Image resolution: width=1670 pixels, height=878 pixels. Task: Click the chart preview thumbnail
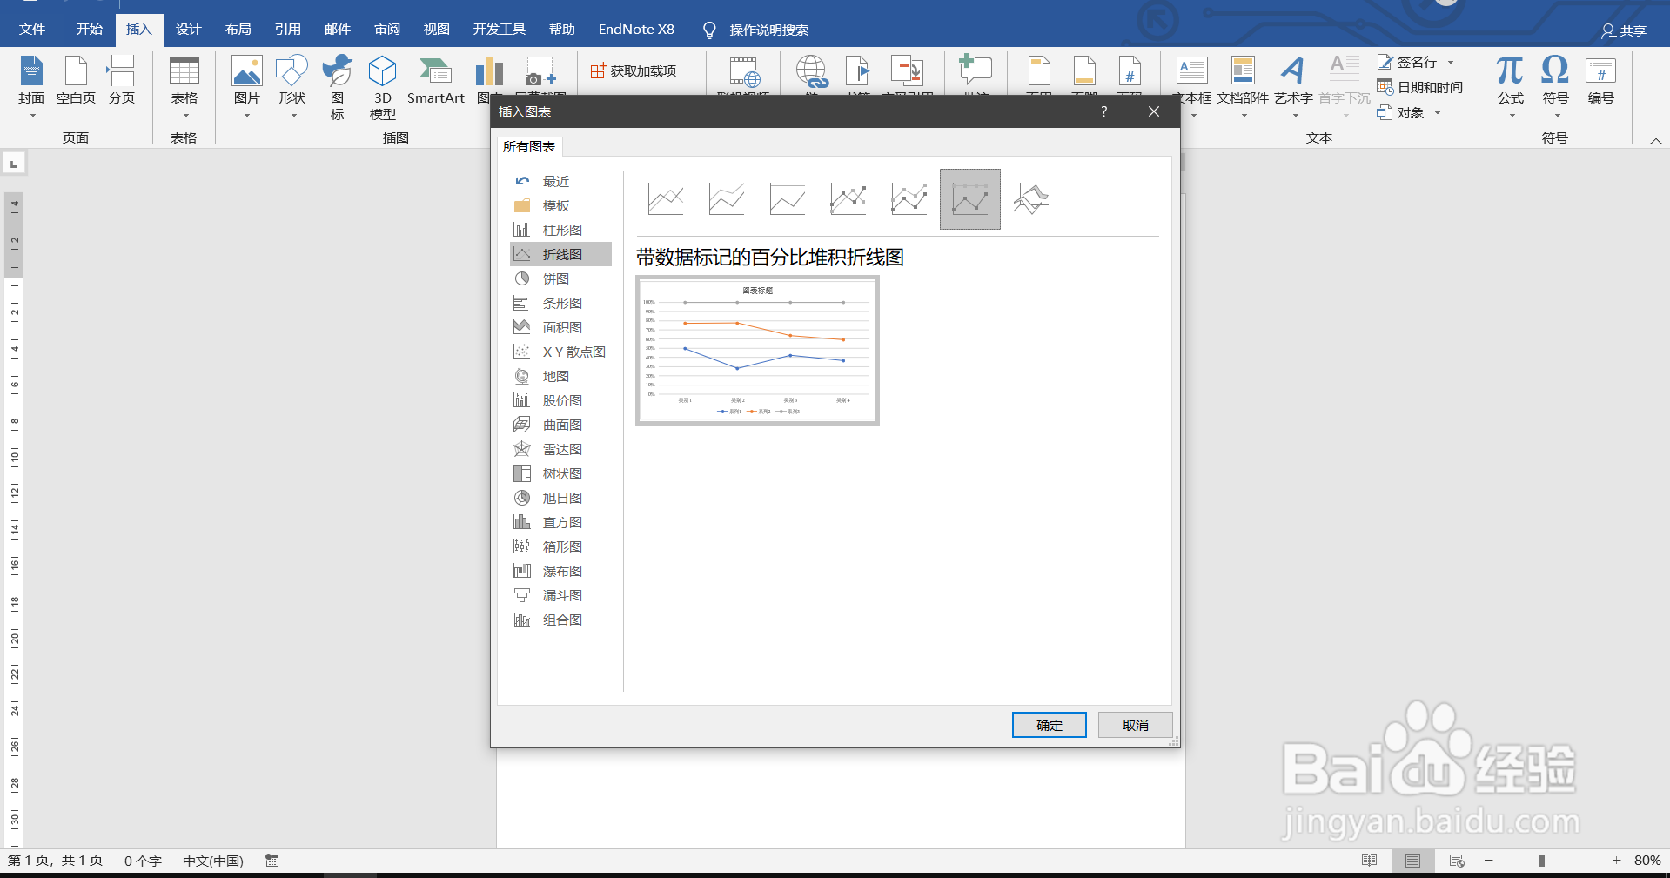(758, 351)
